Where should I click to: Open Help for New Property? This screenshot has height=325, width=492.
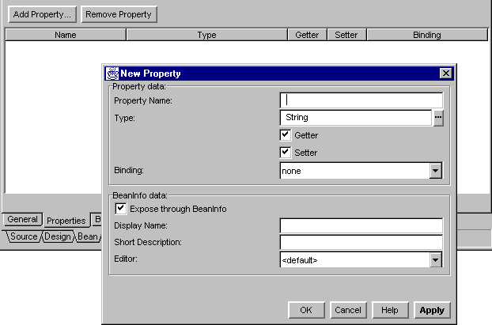(x=389, y=310)
